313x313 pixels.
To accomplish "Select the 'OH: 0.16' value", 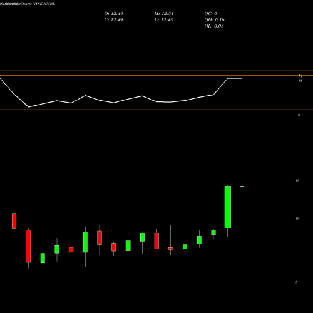I will (x=214, y=20).
